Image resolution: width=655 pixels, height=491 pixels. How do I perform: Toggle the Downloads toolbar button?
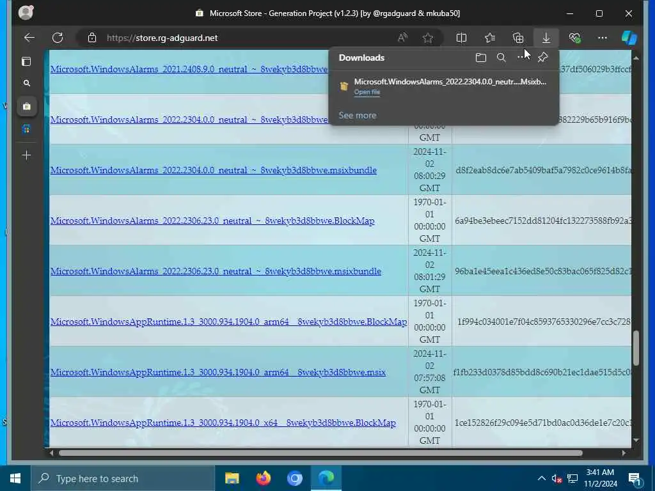(546, 38)
